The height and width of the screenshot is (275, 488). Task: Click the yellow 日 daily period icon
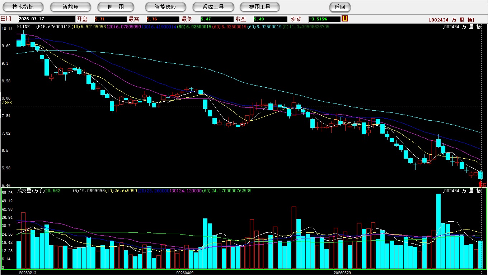click(x=345, y=19)
